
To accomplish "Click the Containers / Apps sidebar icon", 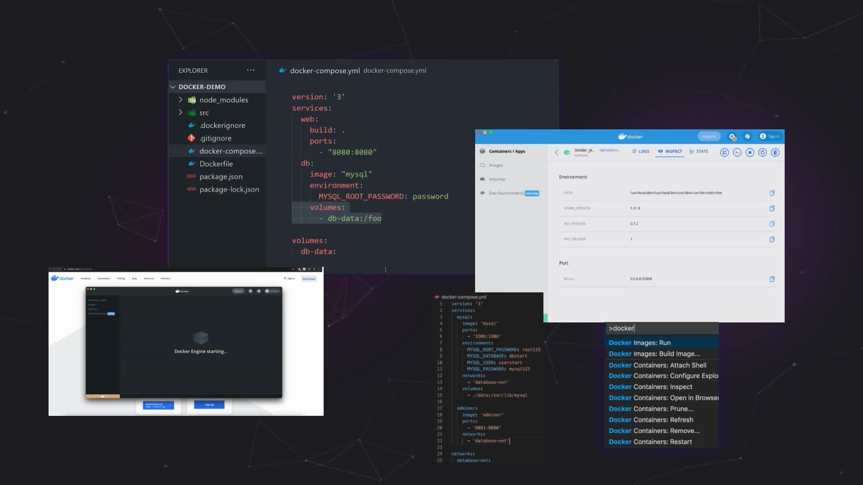I will click(x=482, y=151).
